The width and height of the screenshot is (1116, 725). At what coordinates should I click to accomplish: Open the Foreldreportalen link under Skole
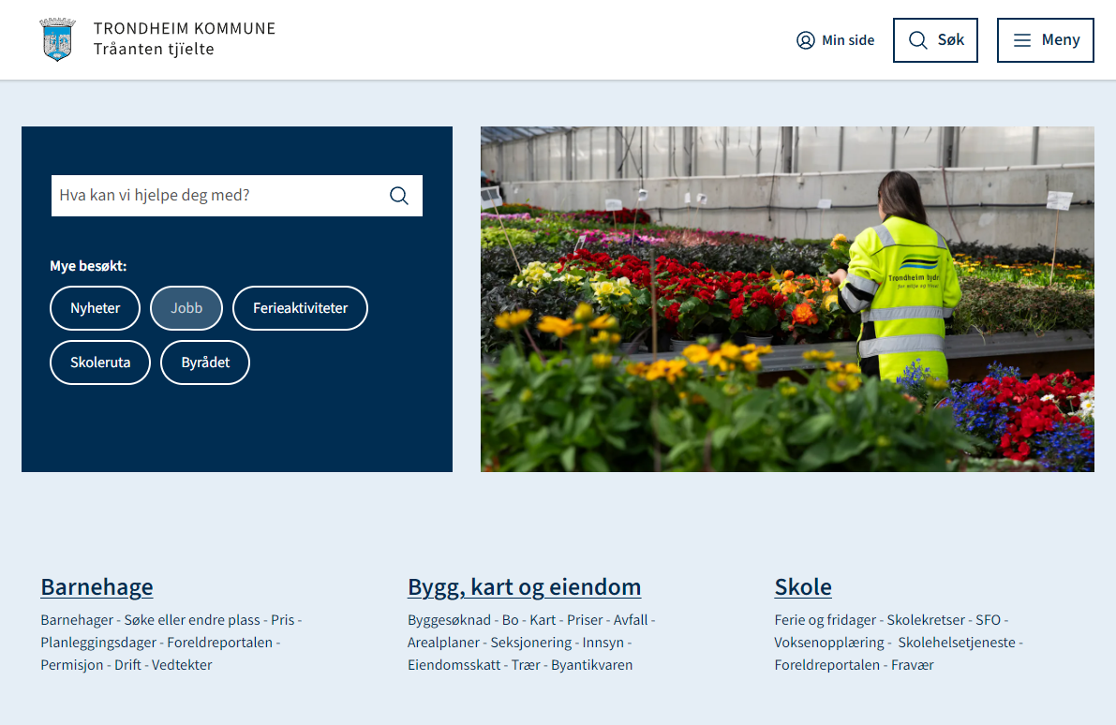point(827,665)
